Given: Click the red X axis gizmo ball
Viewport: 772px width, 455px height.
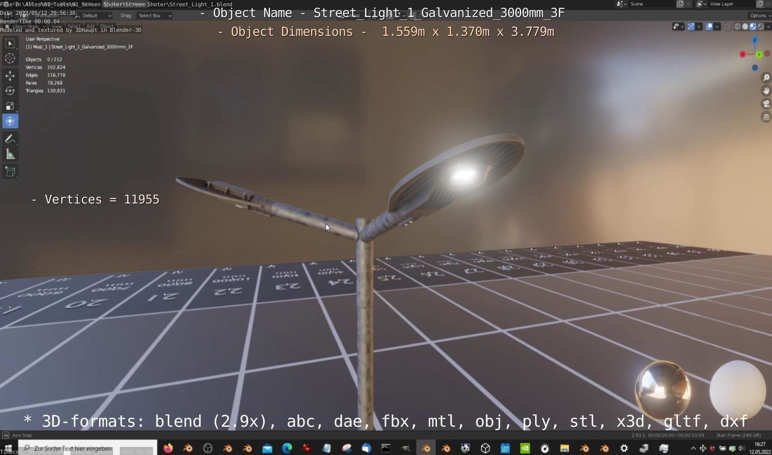Looking at the screenshot, I should (743, 54).
